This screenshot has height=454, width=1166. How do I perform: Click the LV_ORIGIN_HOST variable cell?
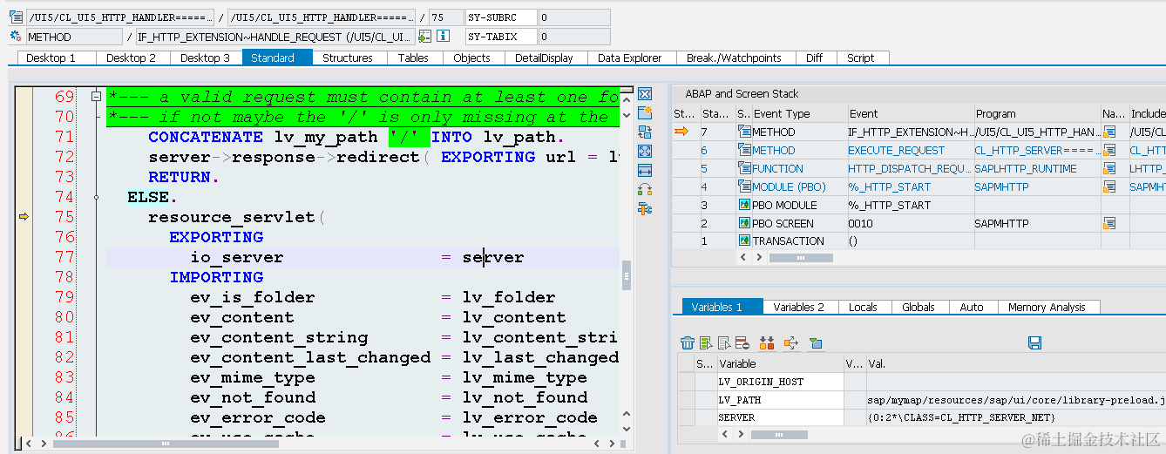[x=780, y=382]
